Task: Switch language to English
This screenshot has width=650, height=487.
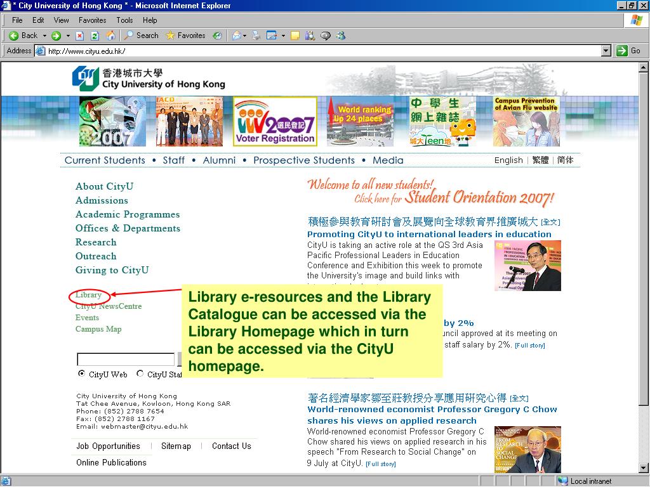Action: click(508, 160)
